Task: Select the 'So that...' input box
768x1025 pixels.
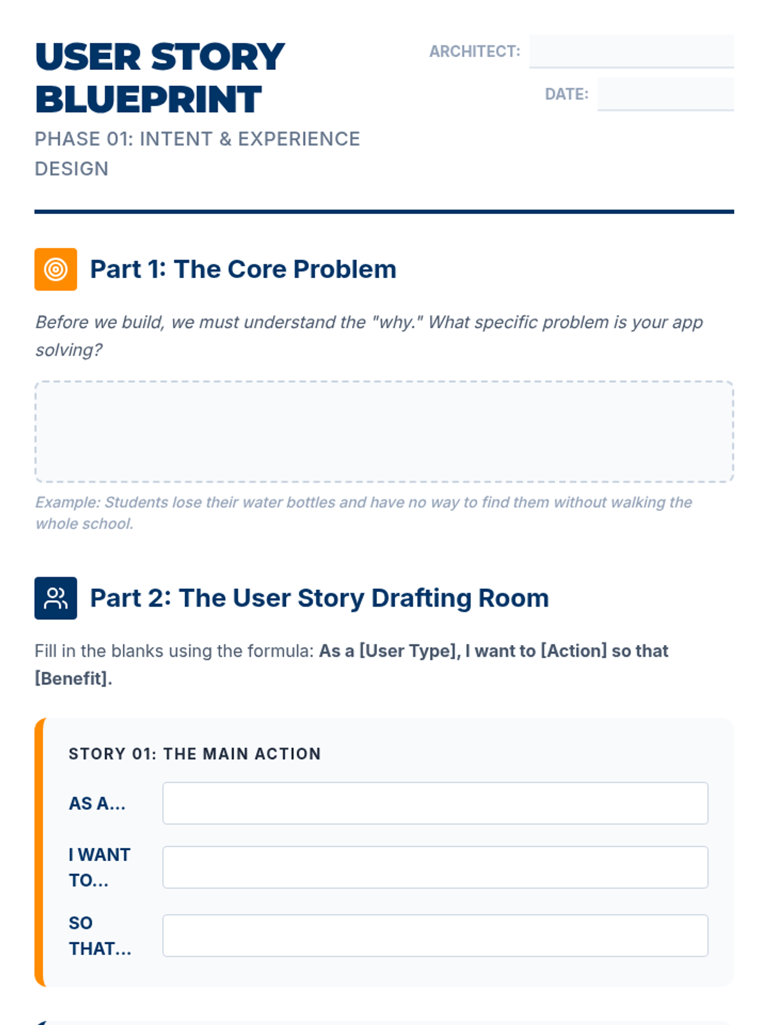Action: pyautogui.click(x=435, y=935)
